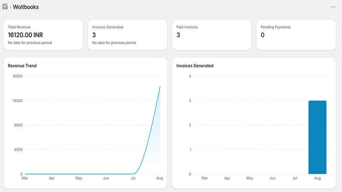Click the Revenue Trend chart title

pyautogui.click(x=22, y=66)
